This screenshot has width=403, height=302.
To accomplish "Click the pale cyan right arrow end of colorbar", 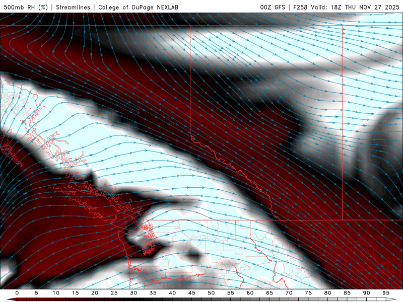I will (x=391, y=299).
